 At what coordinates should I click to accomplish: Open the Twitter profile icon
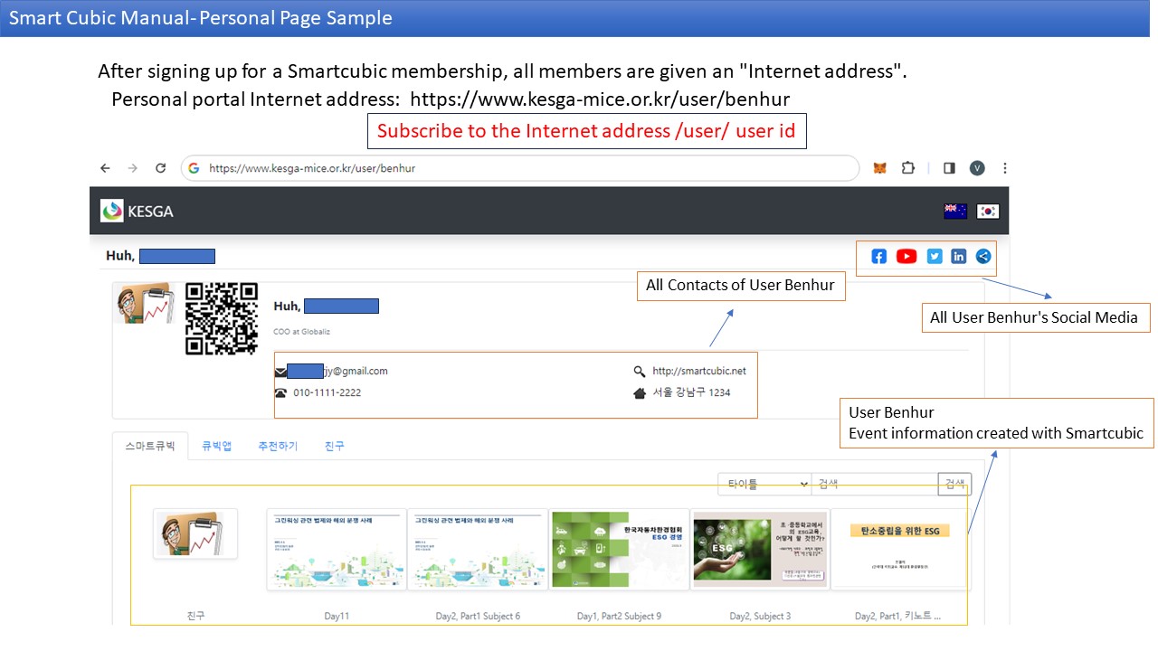935,257
